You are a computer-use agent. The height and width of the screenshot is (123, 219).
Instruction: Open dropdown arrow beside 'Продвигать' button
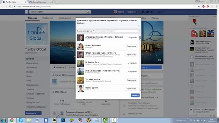click(x=40, y=113)
